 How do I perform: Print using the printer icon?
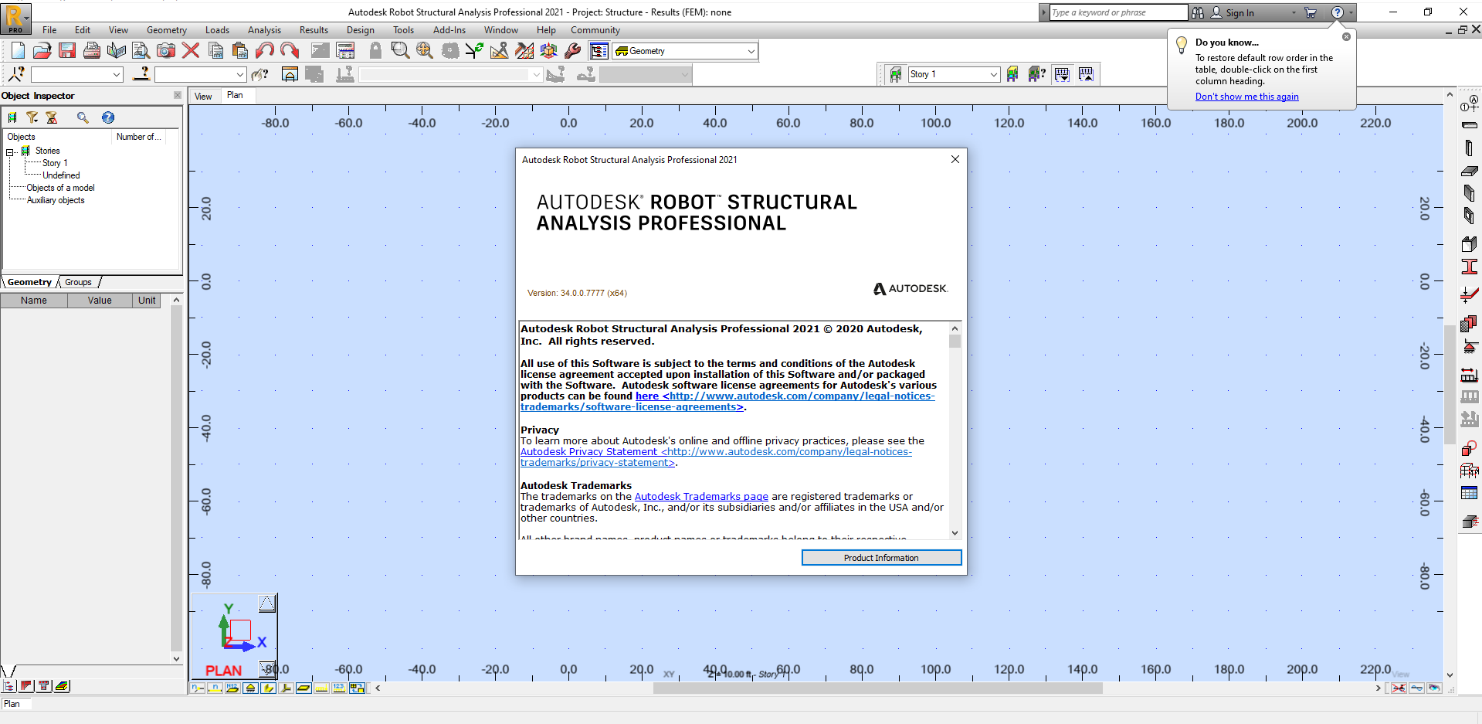[92, 51]
